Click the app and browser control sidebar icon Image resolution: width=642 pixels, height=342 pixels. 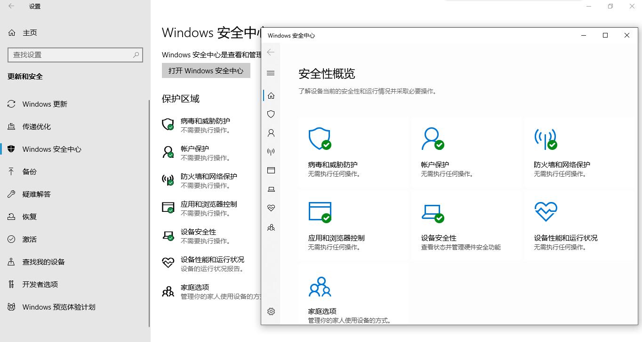[x=271, y=170]
